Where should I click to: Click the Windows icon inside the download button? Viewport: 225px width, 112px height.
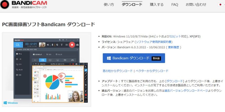(109, 58)
